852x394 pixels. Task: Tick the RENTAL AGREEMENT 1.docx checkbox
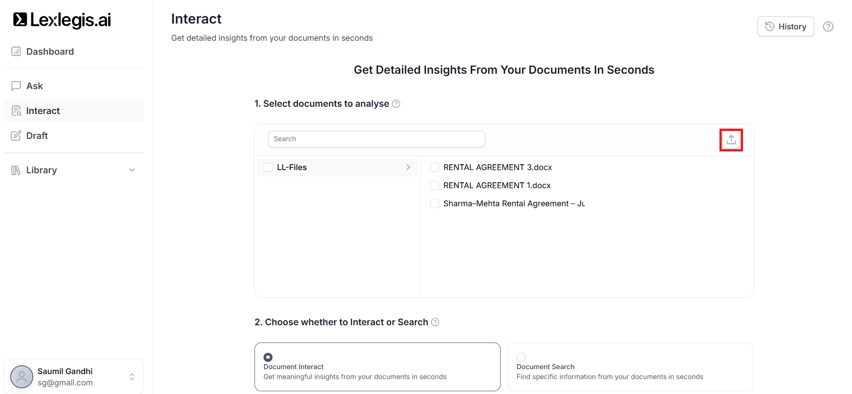[435, 185]
